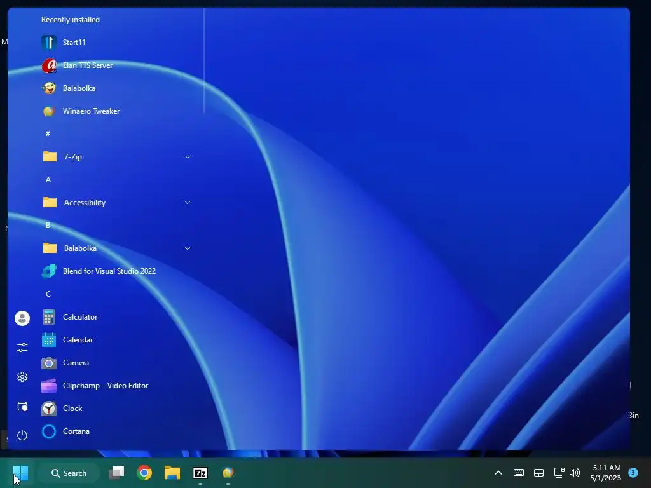Click the Balabolka folder icon under B
651x488 pixels.
(50, 248)
